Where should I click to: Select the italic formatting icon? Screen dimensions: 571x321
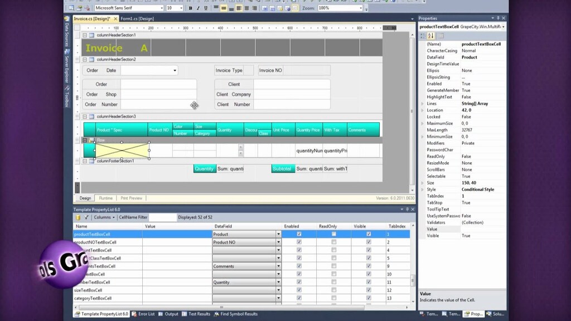[x=200, y=8]
